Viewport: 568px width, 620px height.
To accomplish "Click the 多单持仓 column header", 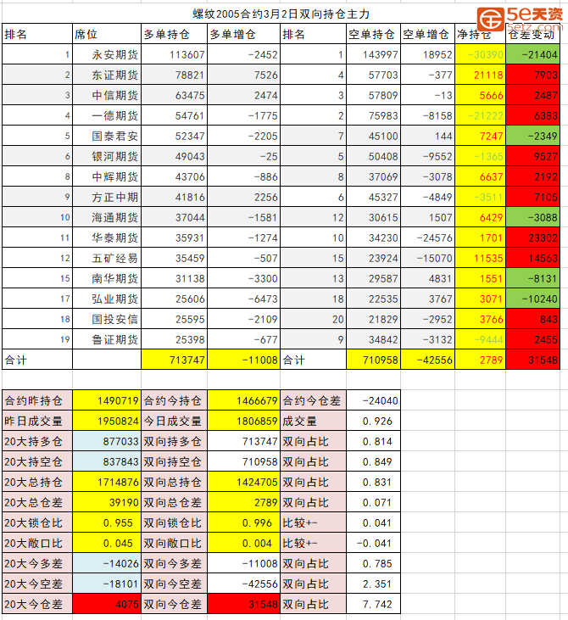I will [174, 35].
